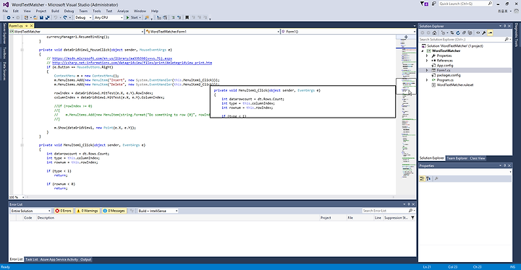Click Collapse All in Solution Explorer
The image size is (521, 270).
click(x=464, y=32)
